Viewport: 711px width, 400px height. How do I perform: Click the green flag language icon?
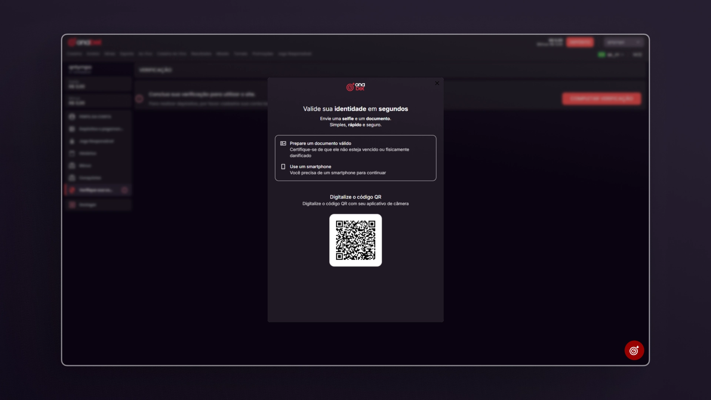coord(601,54)
